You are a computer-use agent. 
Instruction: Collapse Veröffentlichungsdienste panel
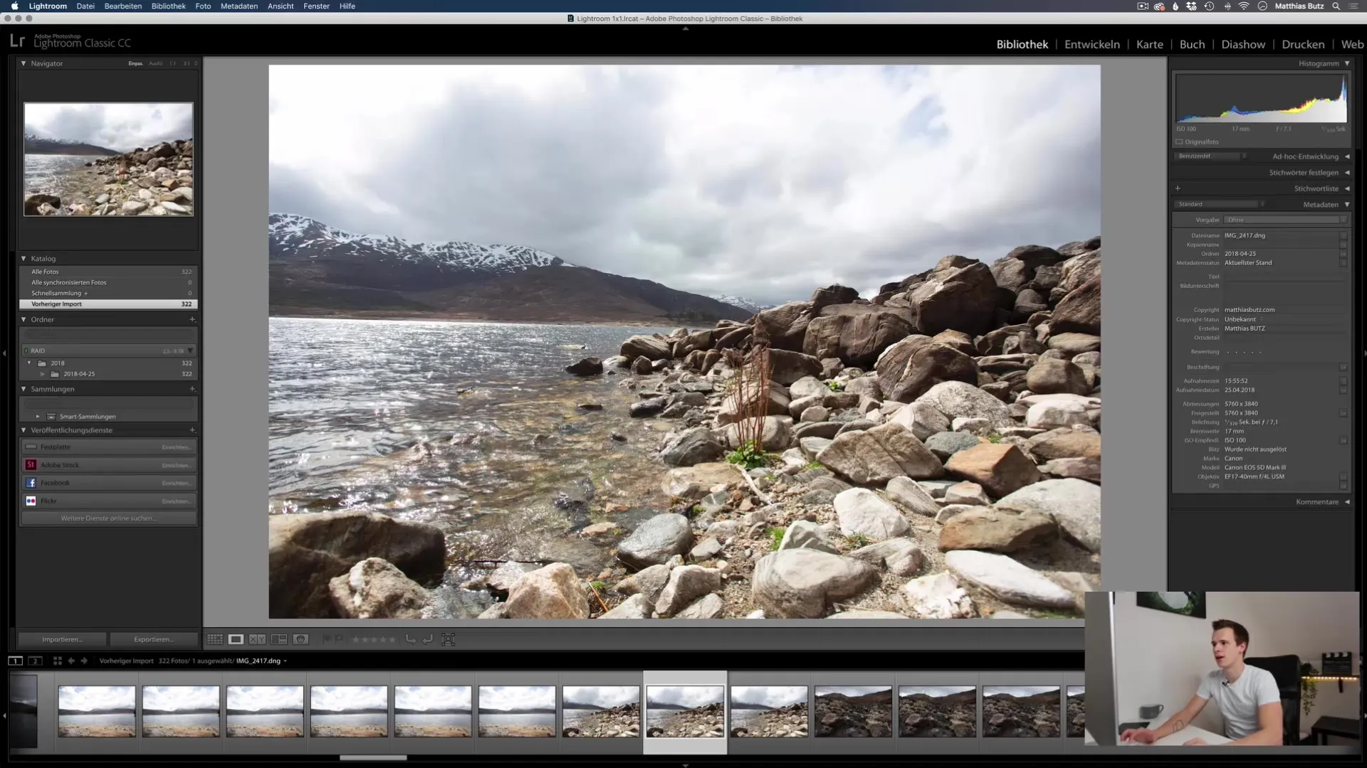pos(23,430)
